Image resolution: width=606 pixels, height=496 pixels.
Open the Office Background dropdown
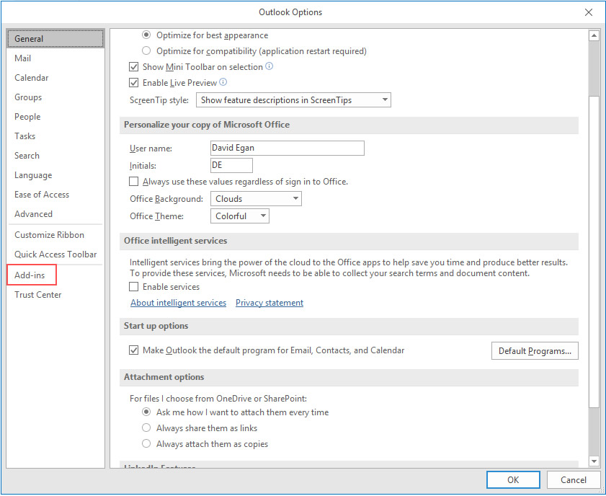tap(256, 199)
